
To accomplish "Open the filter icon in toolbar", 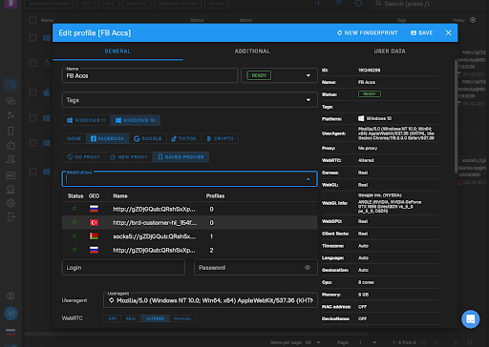I will [x=339, y=3].
